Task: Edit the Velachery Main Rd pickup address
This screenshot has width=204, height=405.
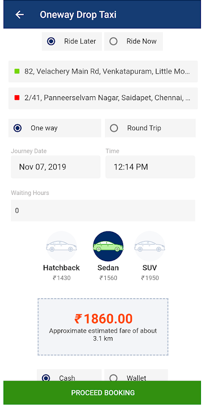Action: point(103,71)
